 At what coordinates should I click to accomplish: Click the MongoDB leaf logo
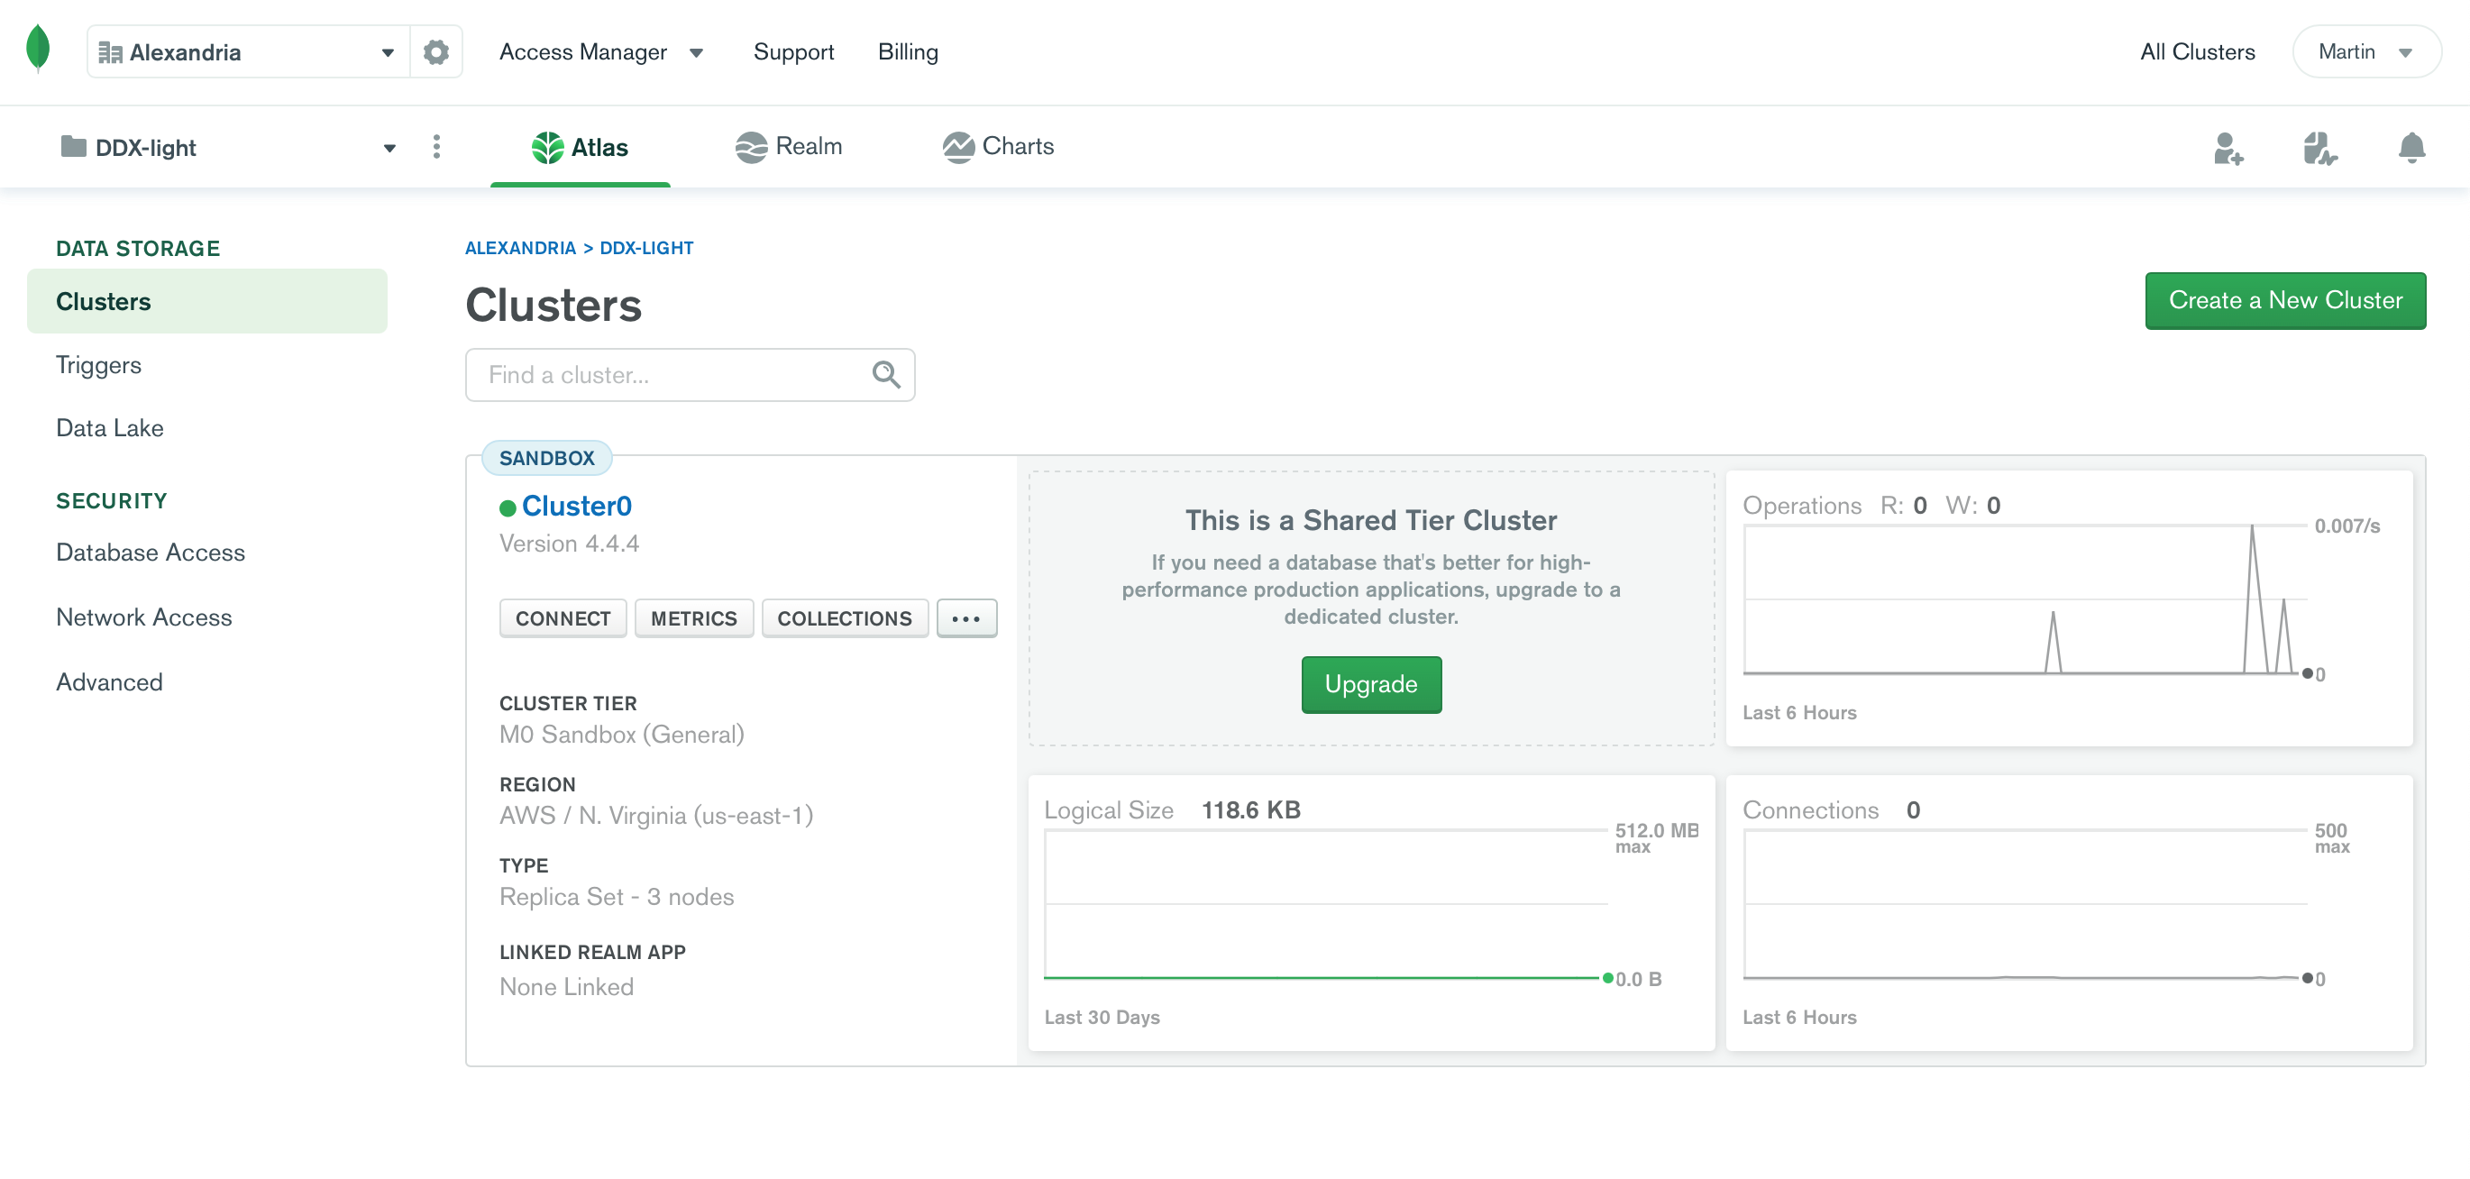click(37, 49)
